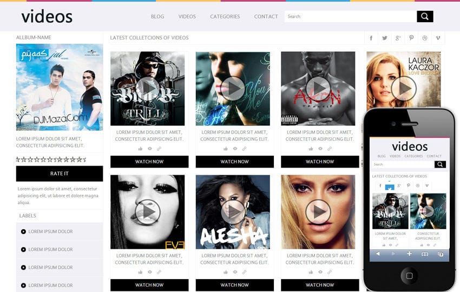Like the teal 'You Me' video
460x292 pixels.
[226, 149]
